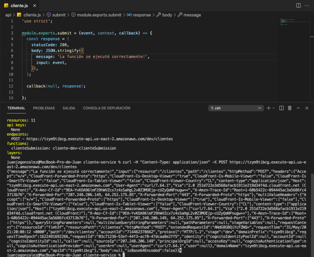Click clienteSubmission function name in terminal

(x=31, y=148)
